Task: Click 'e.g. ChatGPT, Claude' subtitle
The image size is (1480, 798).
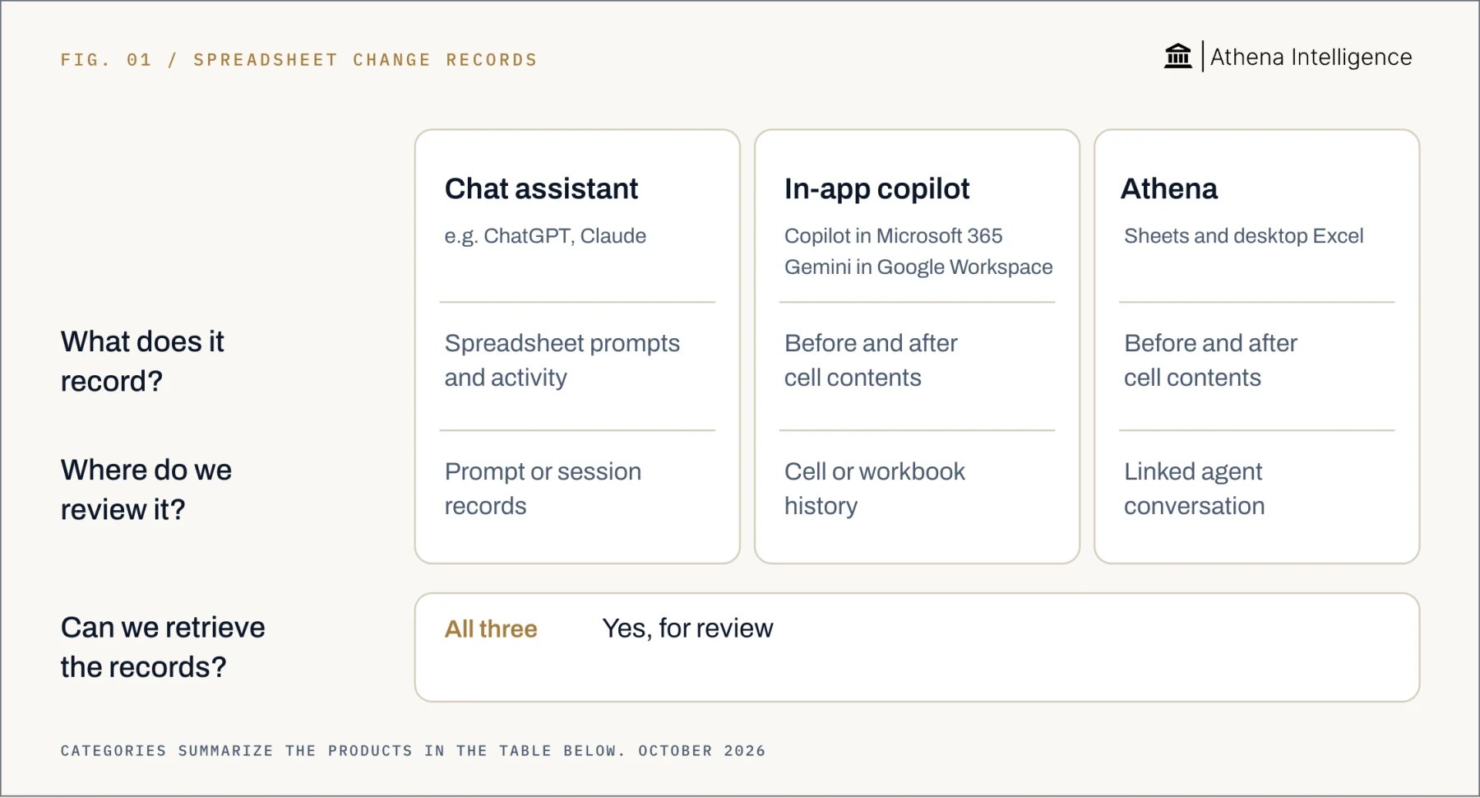Action: click(x=545, y=236)
